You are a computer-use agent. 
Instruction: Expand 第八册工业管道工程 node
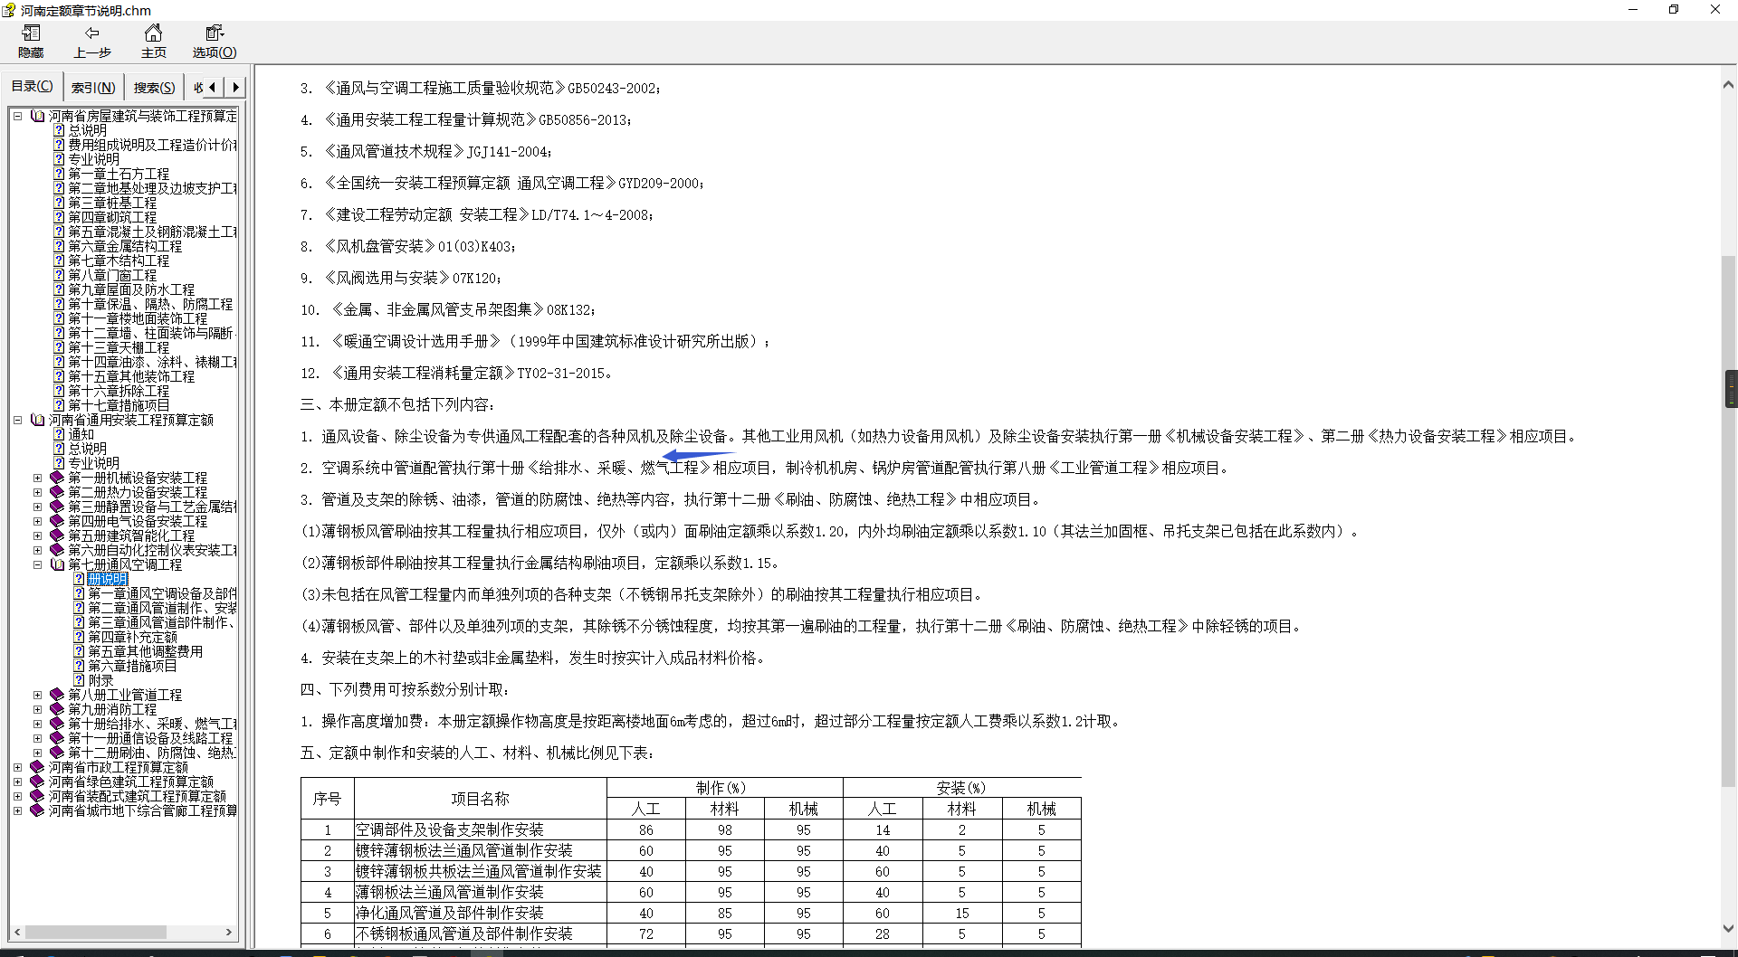click(x=37, y=695)
